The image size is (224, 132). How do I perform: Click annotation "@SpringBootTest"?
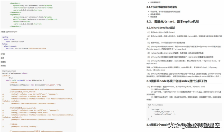click(x=9, y=71)
